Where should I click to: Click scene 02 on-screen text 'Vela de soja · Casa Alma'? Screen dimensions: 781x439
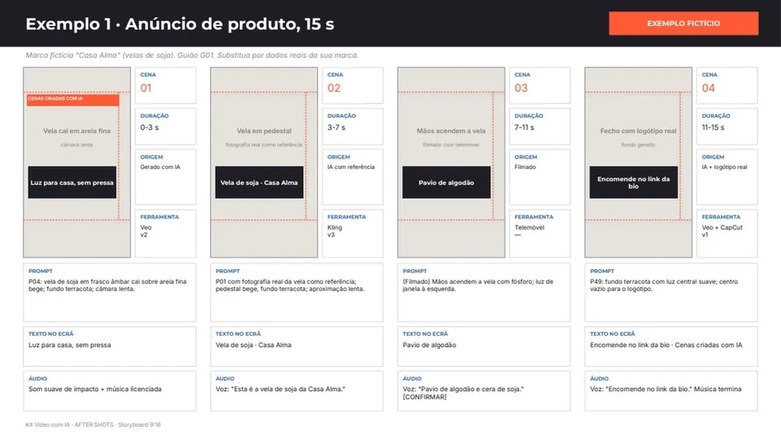pyautogui.click(x=254, y=345)
